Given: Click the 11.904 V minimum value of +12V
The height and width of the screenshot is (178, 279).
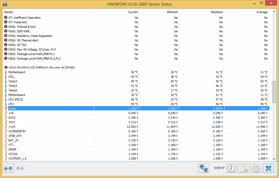Looking at the screenshot, I should [172, 127].
